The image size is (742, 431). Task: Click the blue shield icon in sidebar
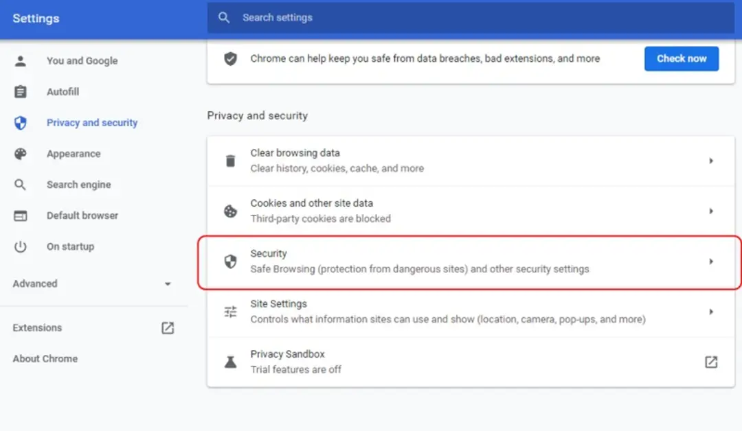pyautogui.click(x=21, y=123)
